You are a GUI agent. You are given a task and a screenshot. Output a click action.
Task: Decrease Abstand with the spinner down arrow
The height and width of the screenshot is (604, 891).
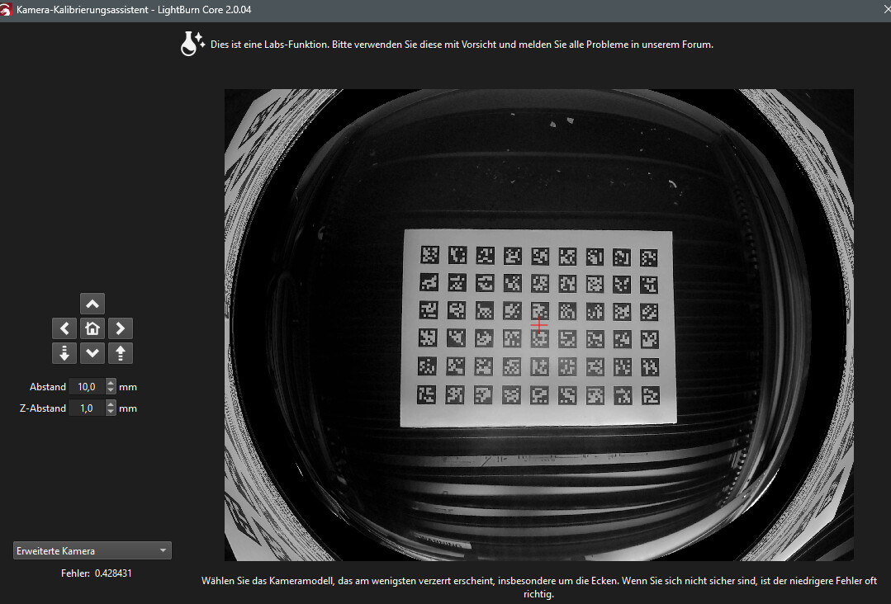(x=111, y=390)
